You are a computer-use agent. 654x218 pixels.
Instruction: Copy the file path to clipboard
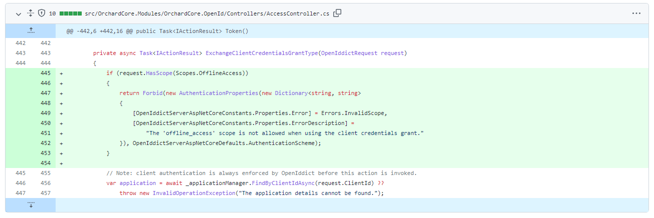coord(337,13)
